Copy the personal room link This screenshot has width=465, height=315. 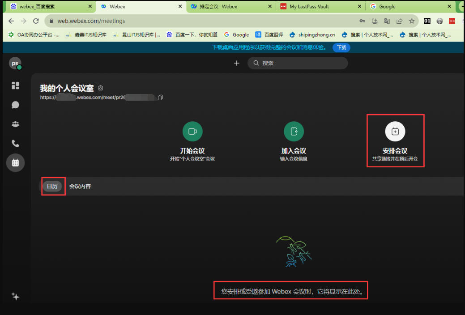(160, 97)
